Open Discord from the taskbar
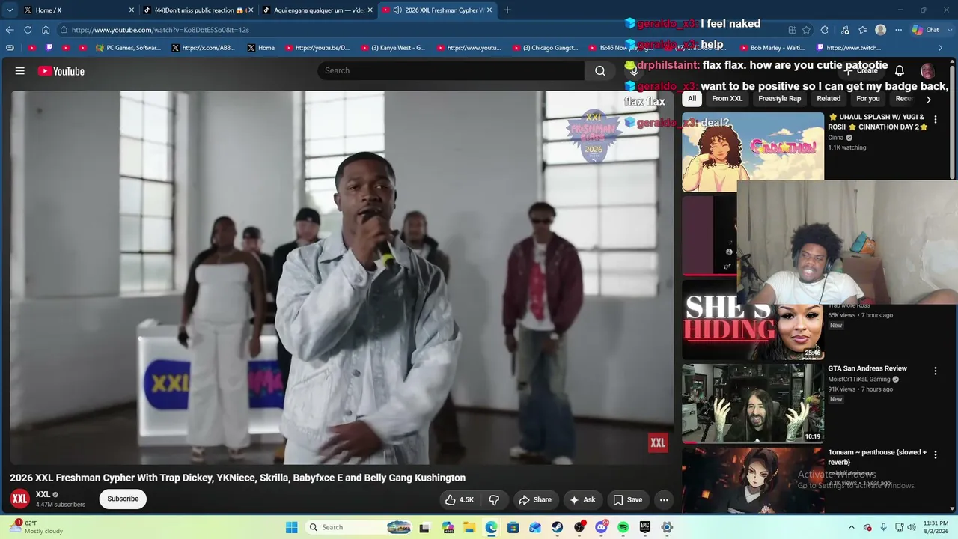The width and height of the screenshot is (958, 539). 601,527
